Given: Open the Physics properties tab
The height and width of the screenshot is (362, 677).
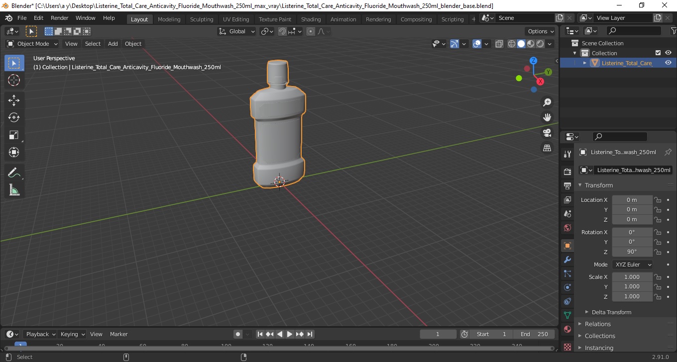Looking at the screenshot, I should click(x=567, y=287).
